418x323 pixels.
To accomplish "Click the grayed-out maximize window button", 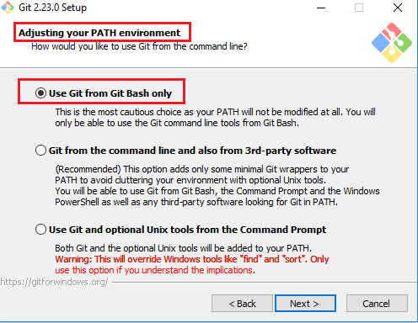I will (359, 8).
